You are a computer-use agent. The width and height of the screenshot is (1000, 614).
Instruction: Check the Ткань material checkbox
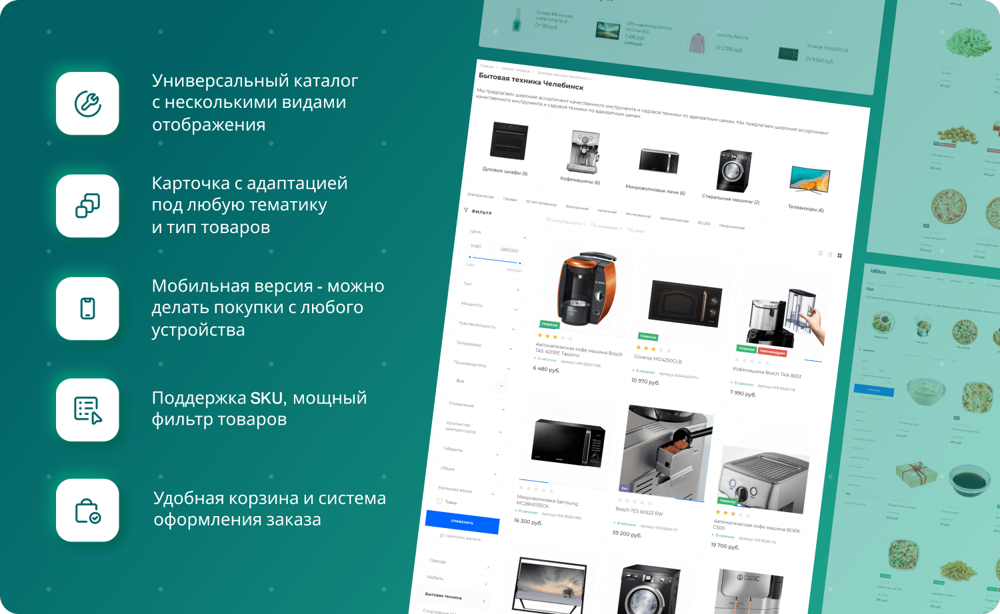pyautogui.click(x=440, y=501)
